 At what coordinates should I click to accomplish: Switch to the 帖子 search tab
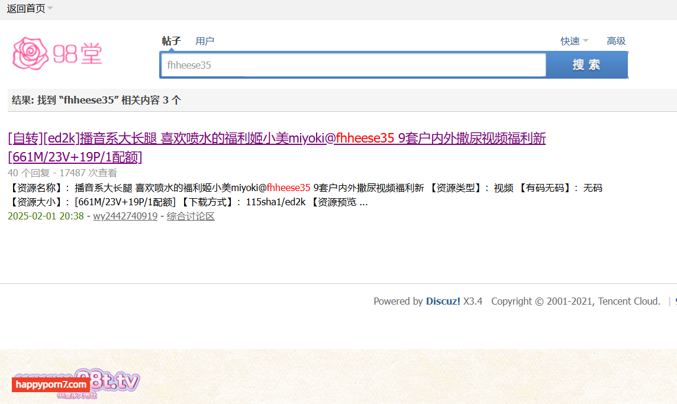coord(171,41)
